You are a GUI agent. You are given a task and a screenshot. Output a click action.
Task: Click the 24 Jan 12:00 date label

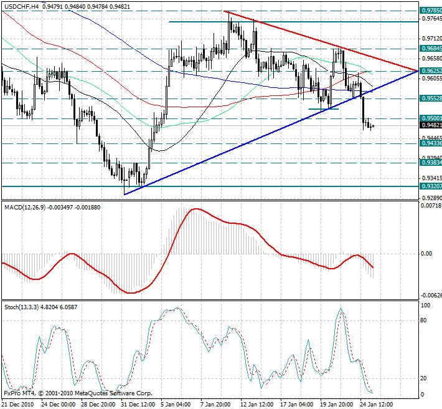tap(377, 405)
